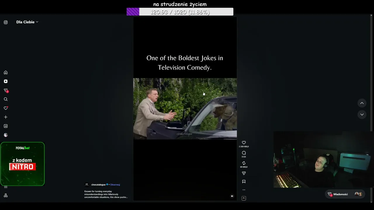The width and height of the screenshot is (374, 210).
Task: Open the Search magnifier in sidebar
Action: [x=6, y=99]
